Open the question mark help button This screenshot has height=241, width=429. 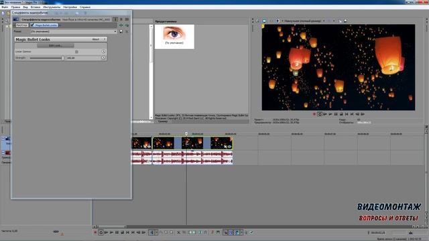[x=105, y=39]
